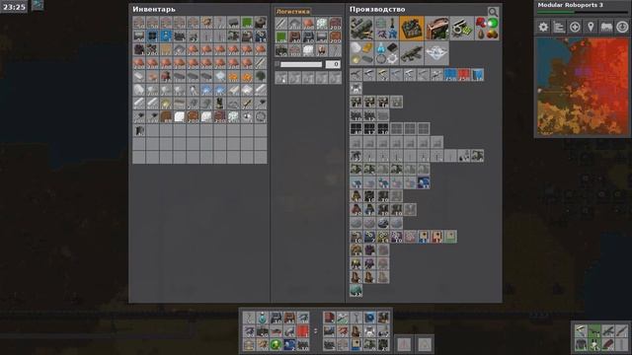This screenshot has height=355, width=632.
Task: Select the green sphere in quickbar bottom row
Action: (x=276, y=344)
